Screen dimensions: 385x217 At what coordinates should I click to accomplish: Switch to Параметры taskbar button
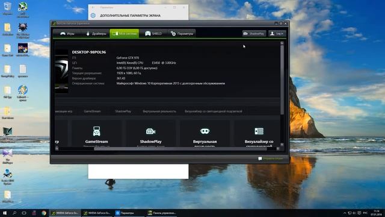coord(128,213)
